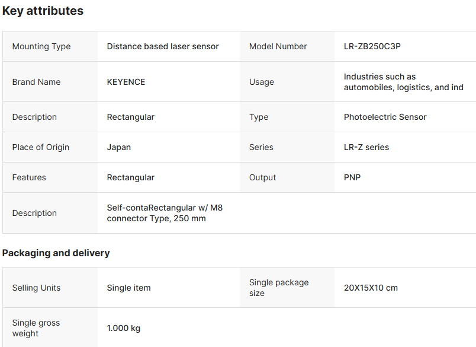The width and height of the screenshot is (476, 347).
Task: Click the 20X15X10 cm package size
Action: coord(371,288)
